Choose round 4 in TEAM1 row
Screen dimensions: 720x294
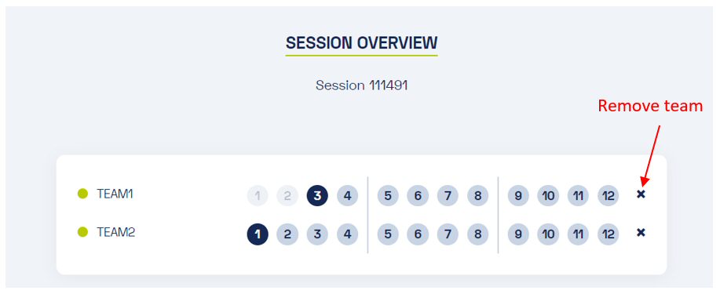pyautogui.click(x=348, y=196)
